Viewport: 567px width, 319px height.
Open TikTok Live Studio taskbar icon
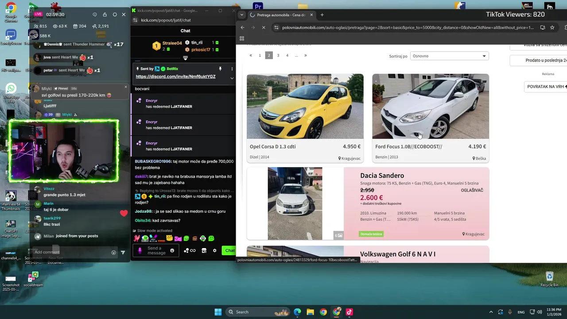pyautogui.click(x=349, y=312)
